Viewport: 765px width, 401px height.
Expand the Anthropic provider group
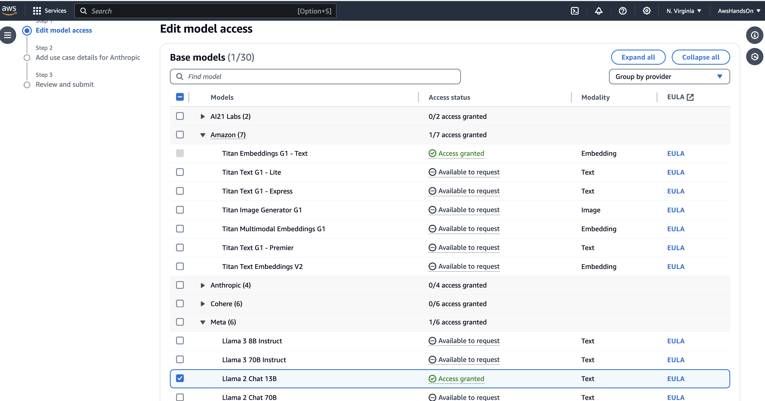202,285
